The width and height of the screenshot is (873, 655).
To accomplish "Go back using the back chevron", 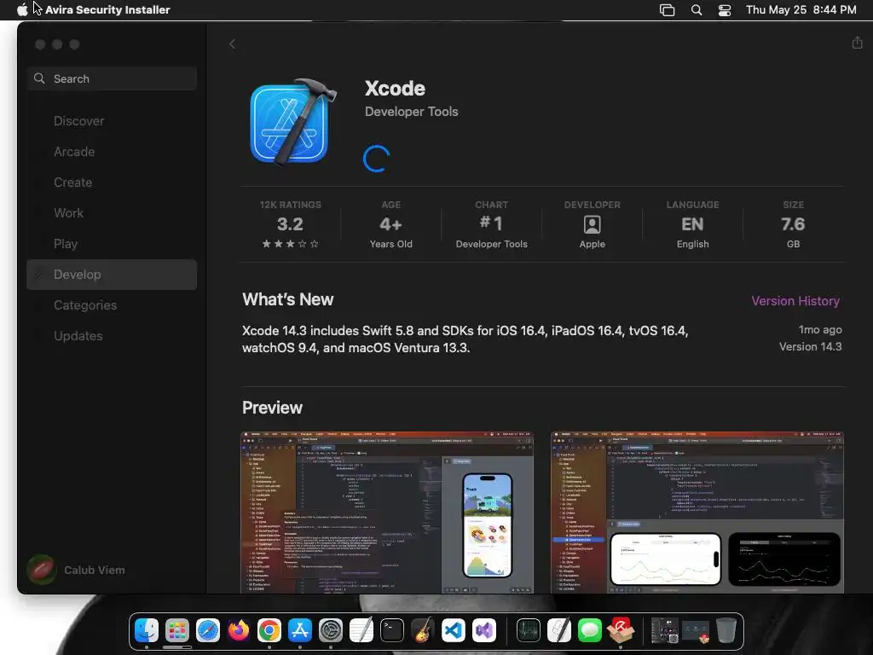I will 232,44.
